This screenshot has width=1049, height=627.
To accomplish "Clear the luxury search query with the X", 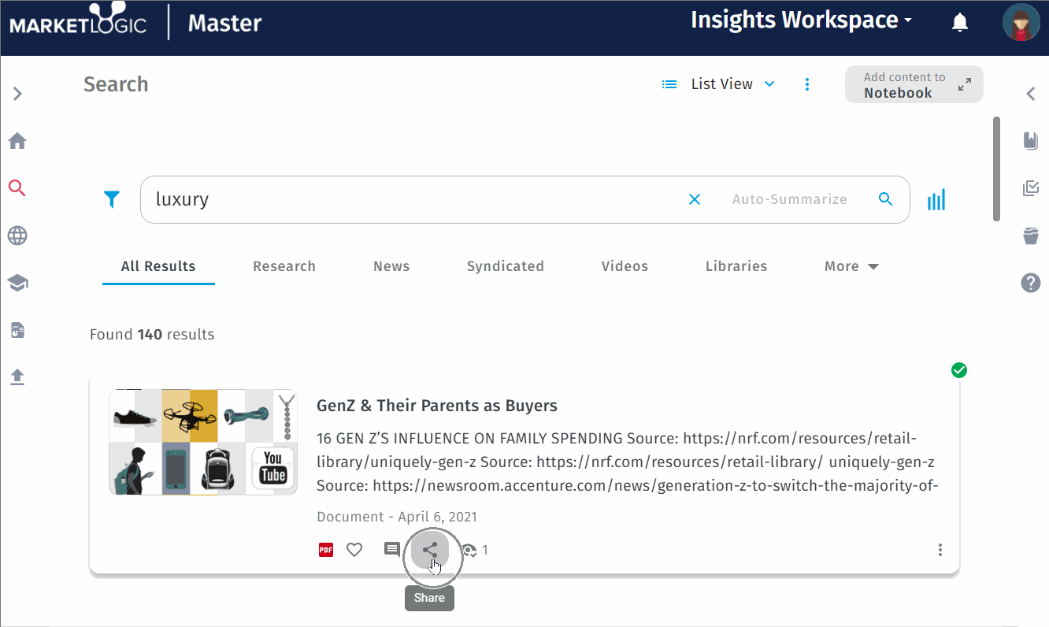I will tap(694, 199).
